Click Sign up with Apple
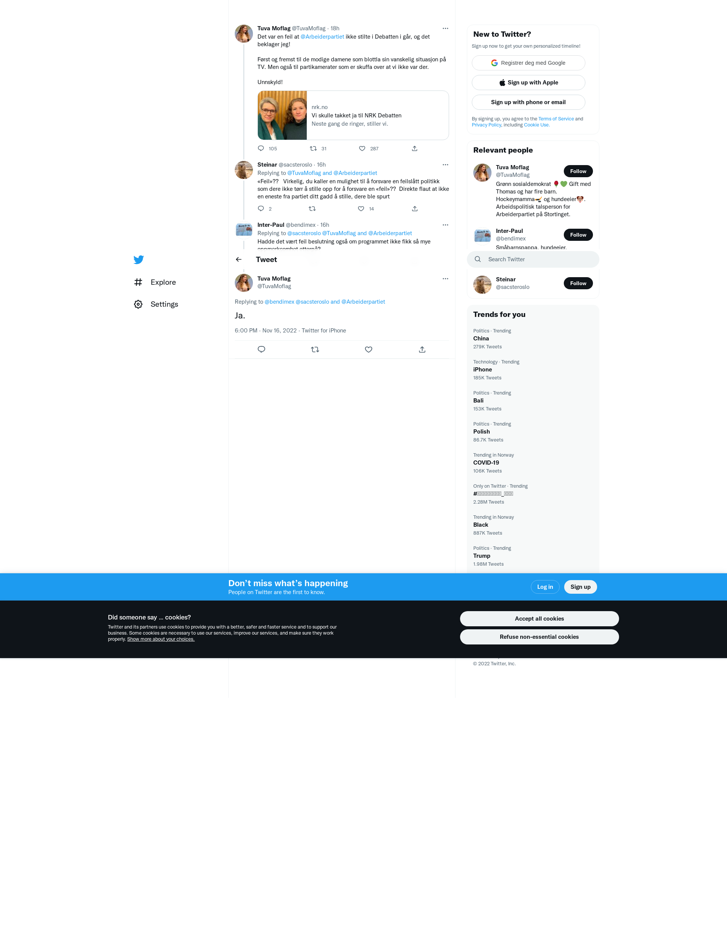 (528, 83)
